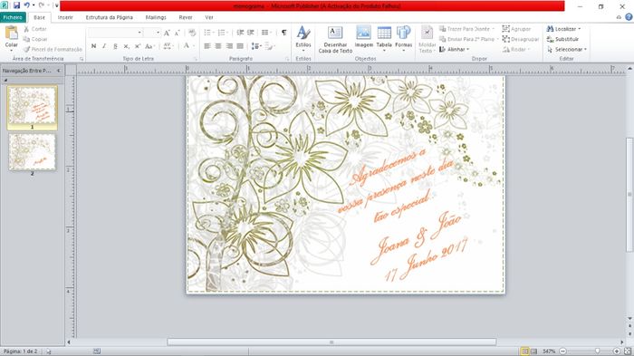Increase font size with the larger A icon
This screenshot has width=634, height=356.
[x=167, y=34]
